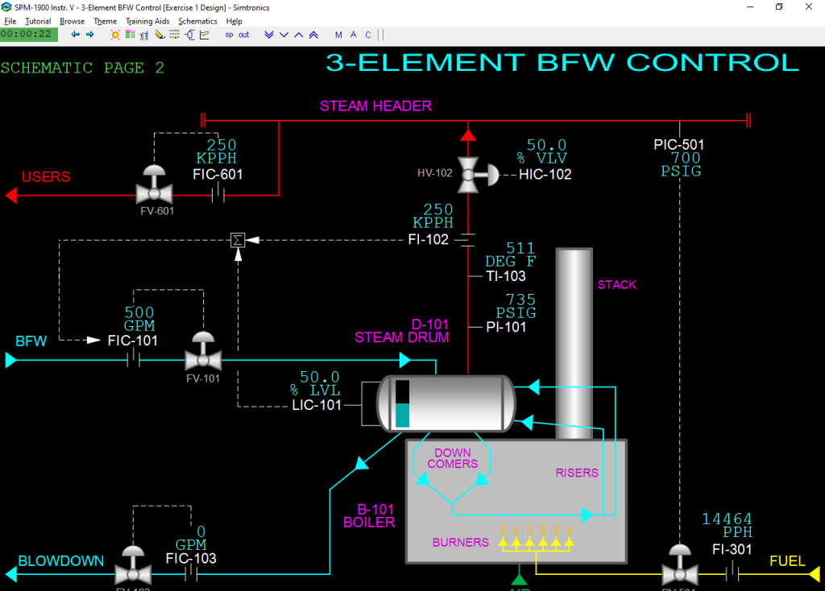
Task: Select controller HIC-102
Action: coord(545,174)
